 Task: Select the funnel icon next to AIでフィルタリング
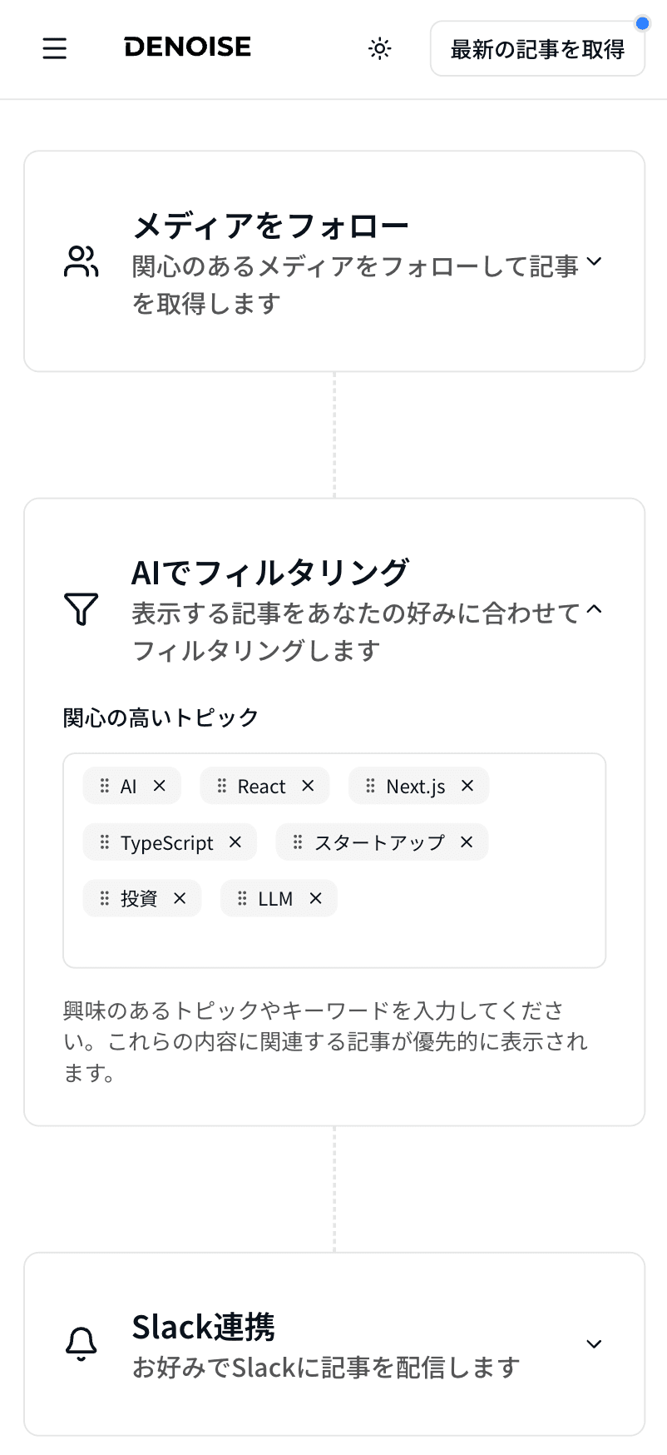(x=81, y=610)
